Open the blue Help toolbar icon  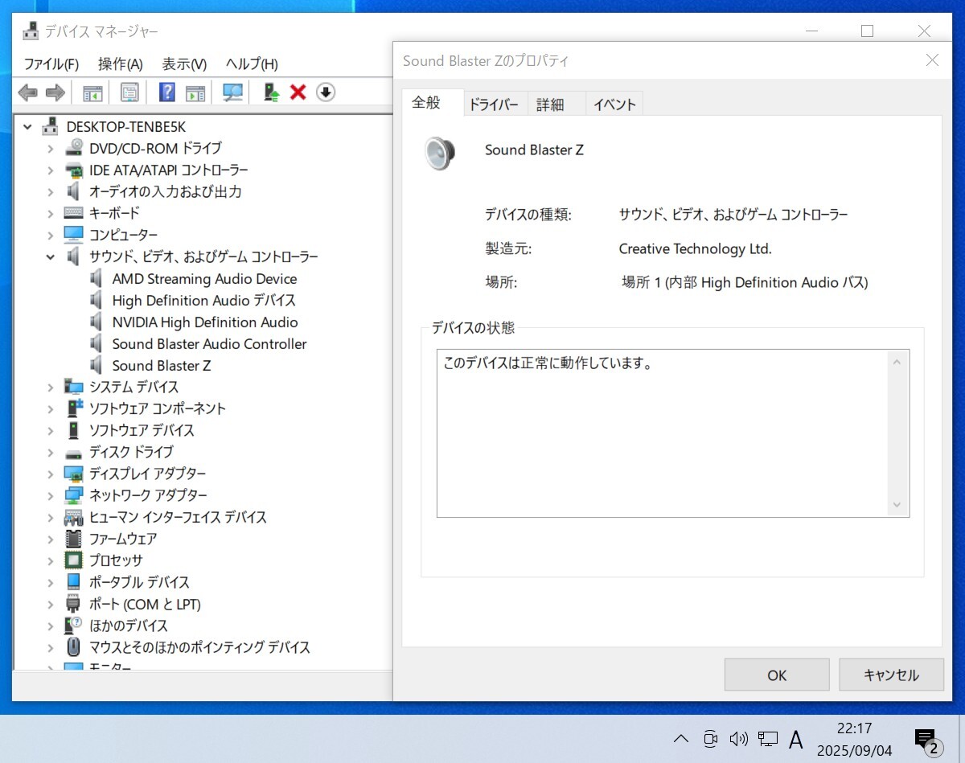(x=167, y=92)
